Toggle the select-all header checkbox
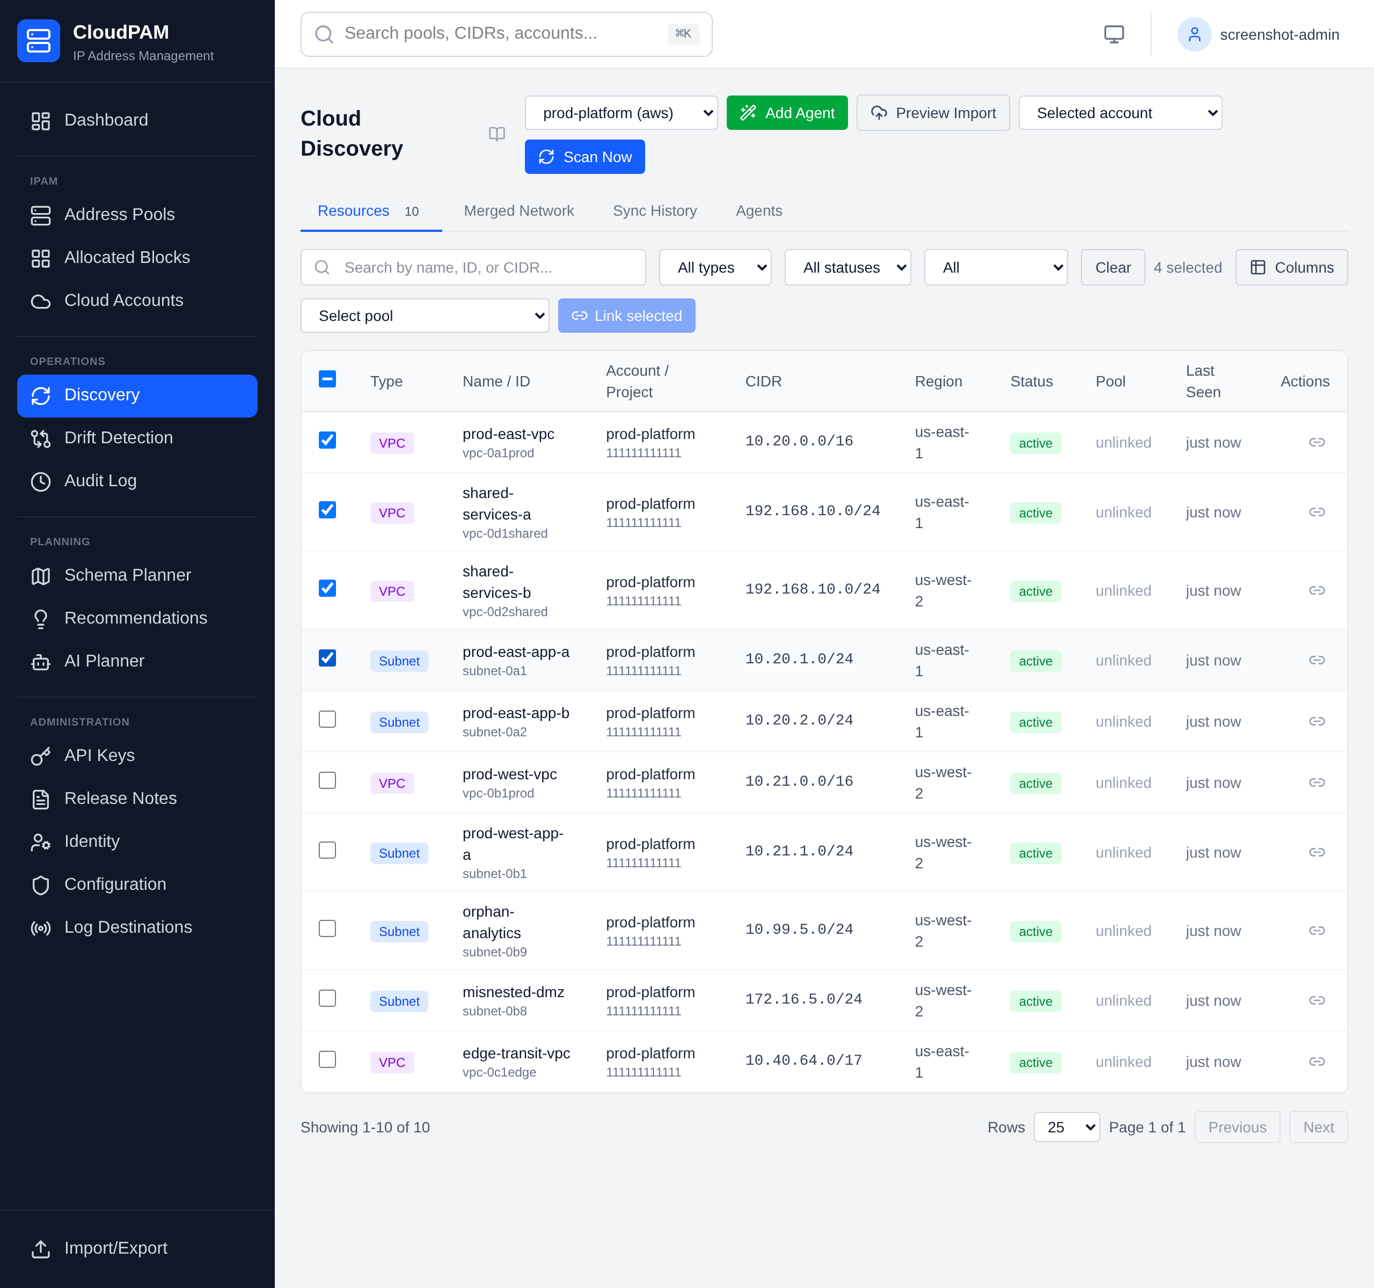The width and height of the screenshot is (1374, 1288). (x=327, y=379)
